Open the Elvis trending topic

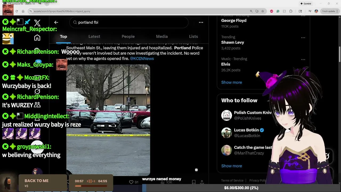point(226,64)
